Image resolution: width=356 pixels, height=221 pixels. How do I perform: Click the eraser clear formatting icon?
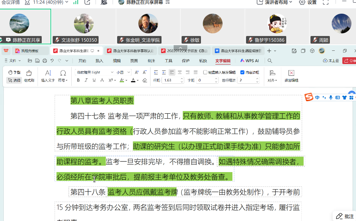coord(145,80)
